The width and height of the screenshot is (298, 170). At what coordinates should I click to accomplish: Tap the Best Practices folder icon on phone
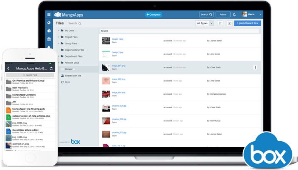tap(8, 89)
